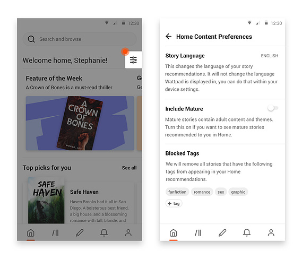Add a new blocked tag
Viewport: 302px width, 259px height.
(174, 203)
